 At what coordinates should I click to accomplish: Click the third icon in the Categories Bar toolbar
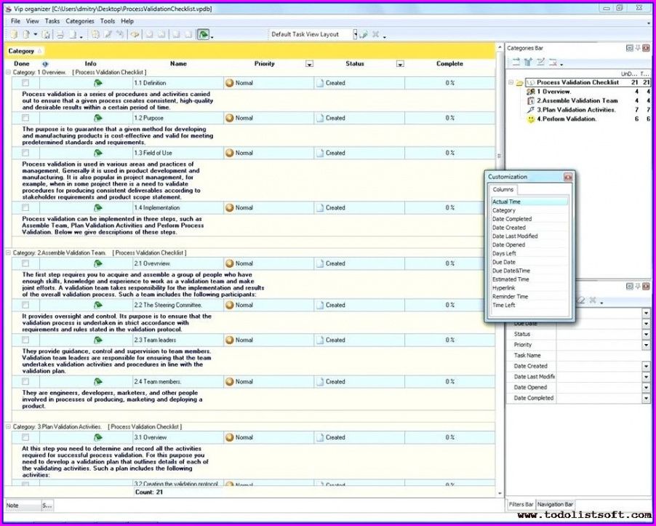(540, 63)
